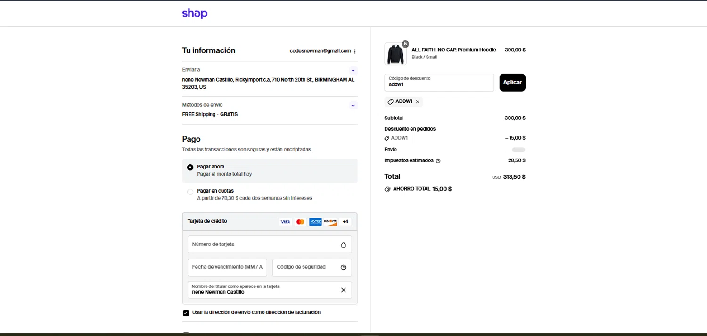This screenshot has width=707, height=336.
Task: Uncheck use shipping address as billing address
Action: point(186,312)
